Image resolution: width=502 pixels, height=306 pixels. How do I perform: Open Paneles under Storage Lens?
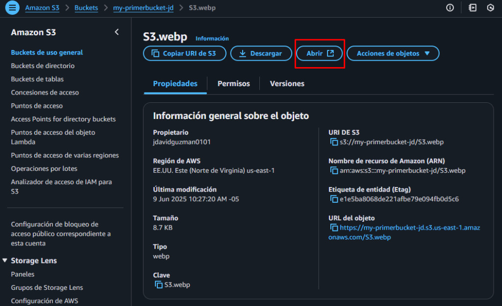(x=23, y=274)
